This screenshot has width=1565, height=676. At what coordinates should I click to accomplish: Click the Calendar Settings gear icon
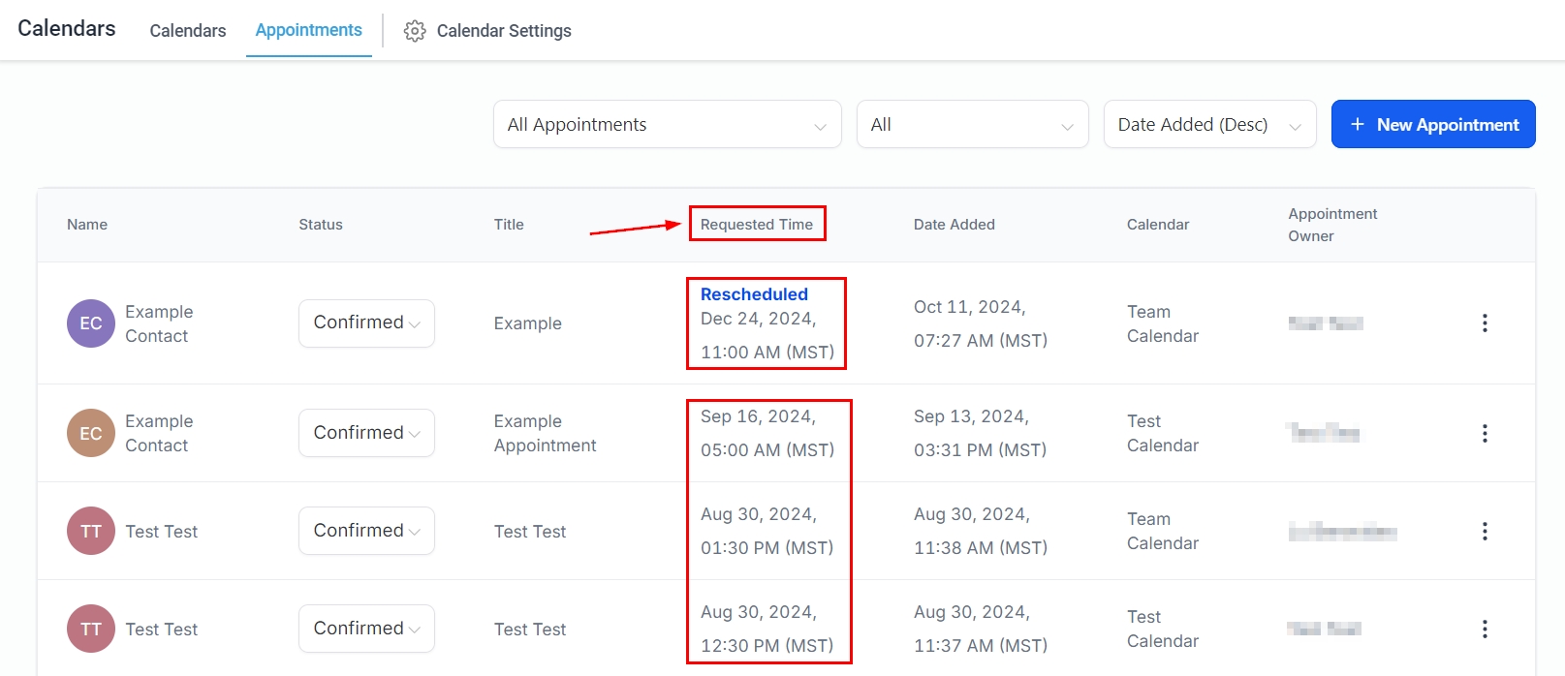pos(415,31)
